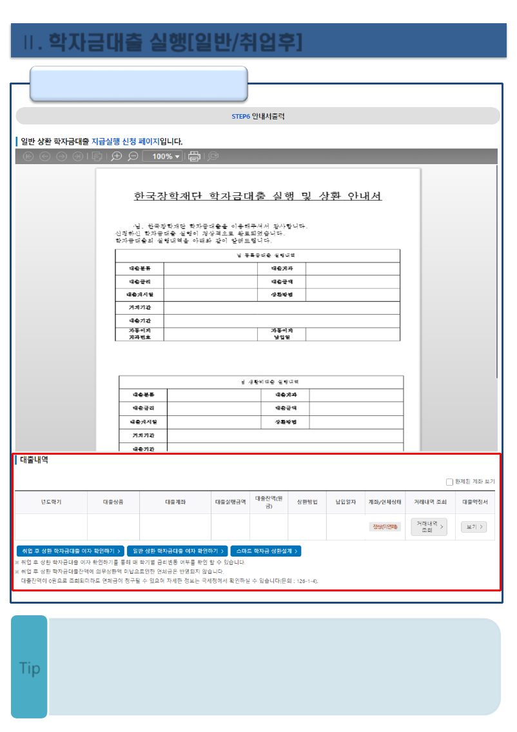The width and height of the screenshot is (517, 732).
Task: Click the 거래내역 조회 button in table row
Action: click(429, 527)
